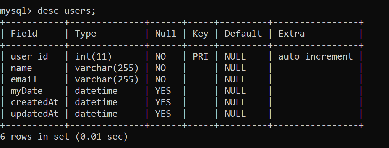Click the Extra column header
The width and height of the screenshot is (389, 148).
(291, 34)
